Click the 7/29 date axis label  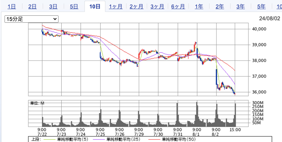click(138, 134)
